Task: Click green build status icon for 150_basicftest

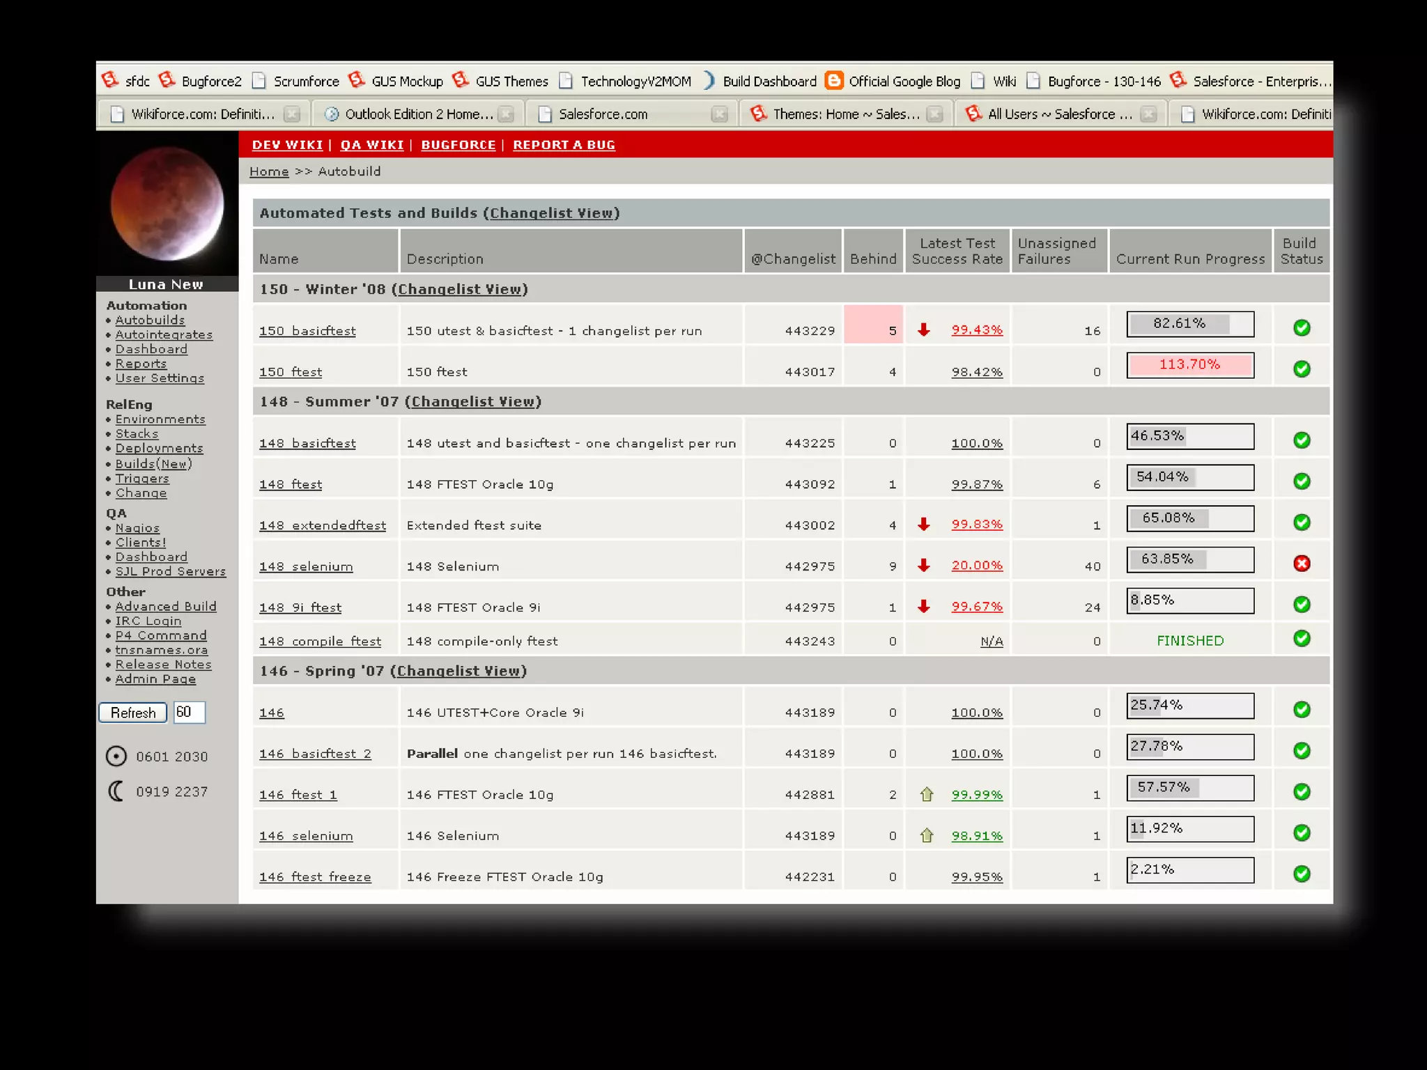Action: point(1301,328)
